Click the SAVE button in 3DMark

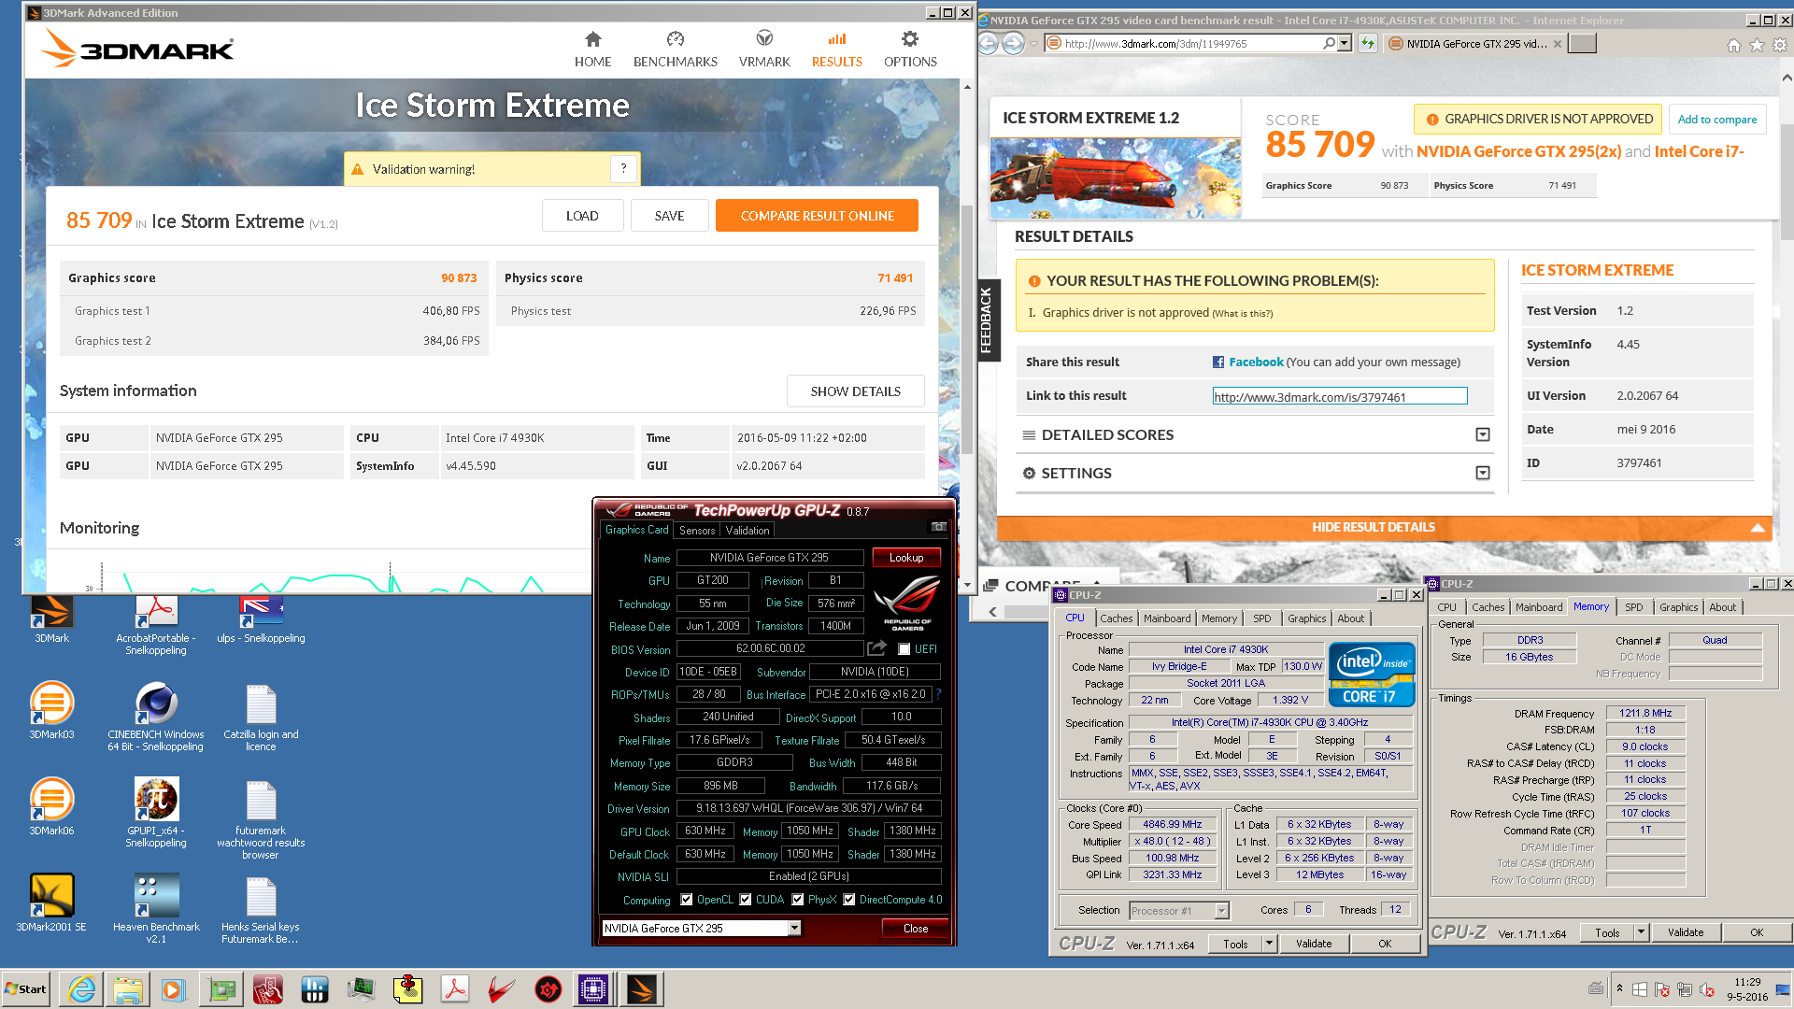[669, 216]
